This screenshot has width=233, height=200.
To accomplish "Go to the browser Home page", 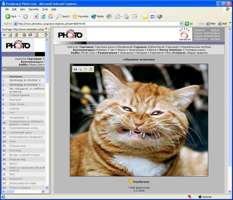I will pos(50,17).
